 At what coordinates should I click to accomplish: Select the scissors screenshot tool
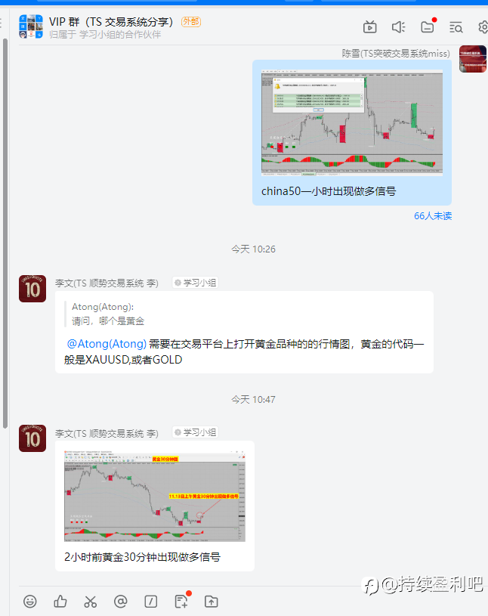point(91,602)
